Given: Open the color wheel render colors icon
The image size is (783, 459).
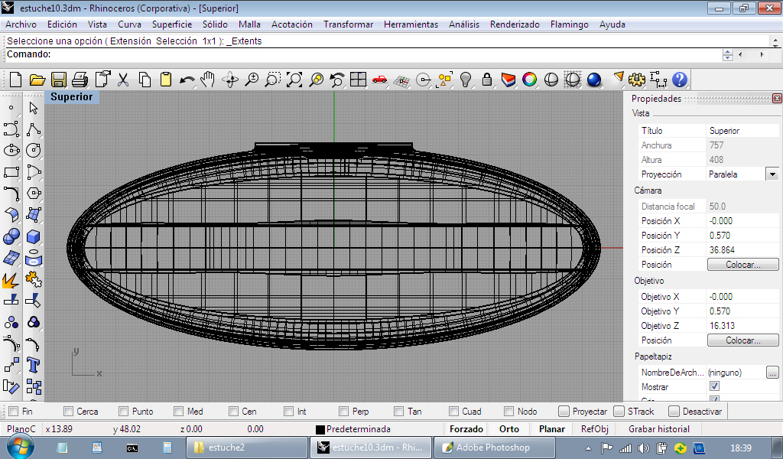Looking at the screenshot, I should (x=529, y=80).
